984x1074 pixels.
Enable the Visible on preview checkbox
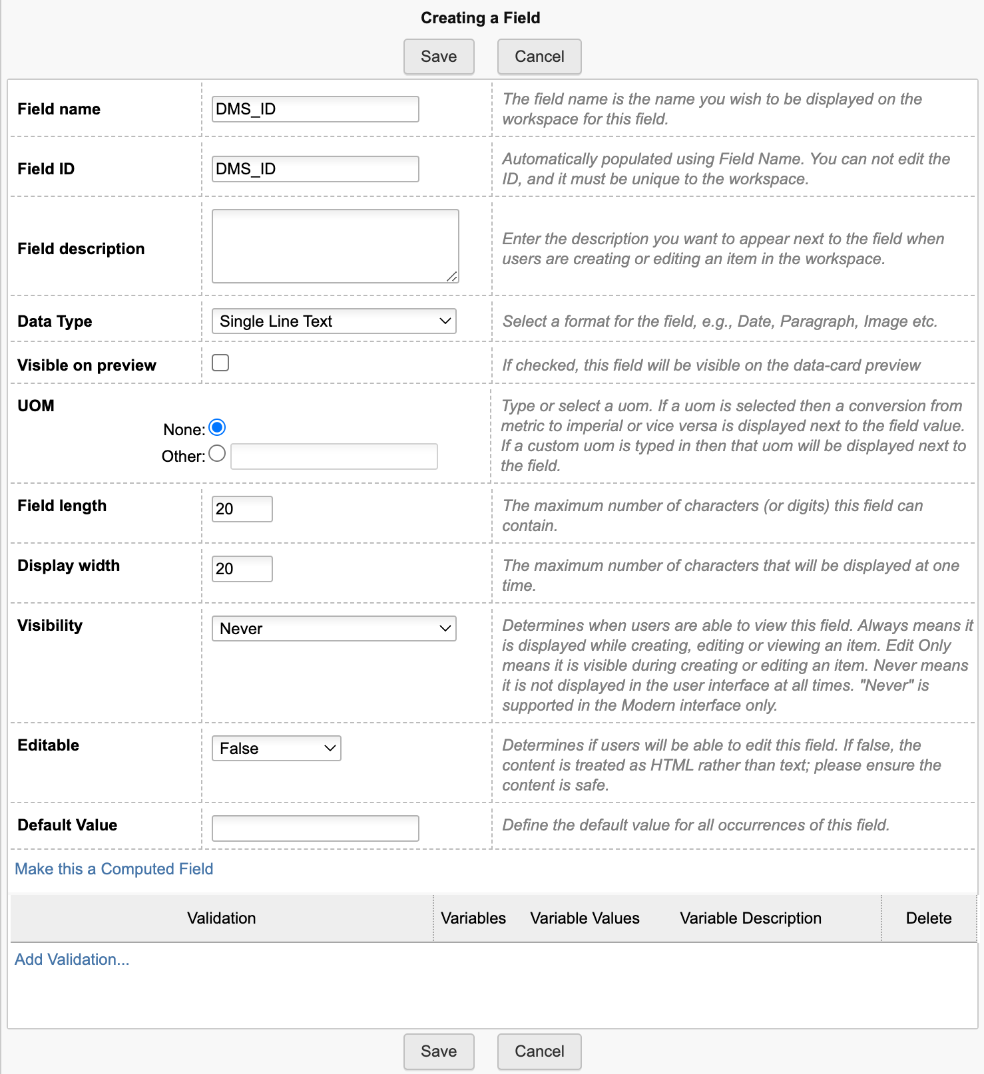pos(220,363)
